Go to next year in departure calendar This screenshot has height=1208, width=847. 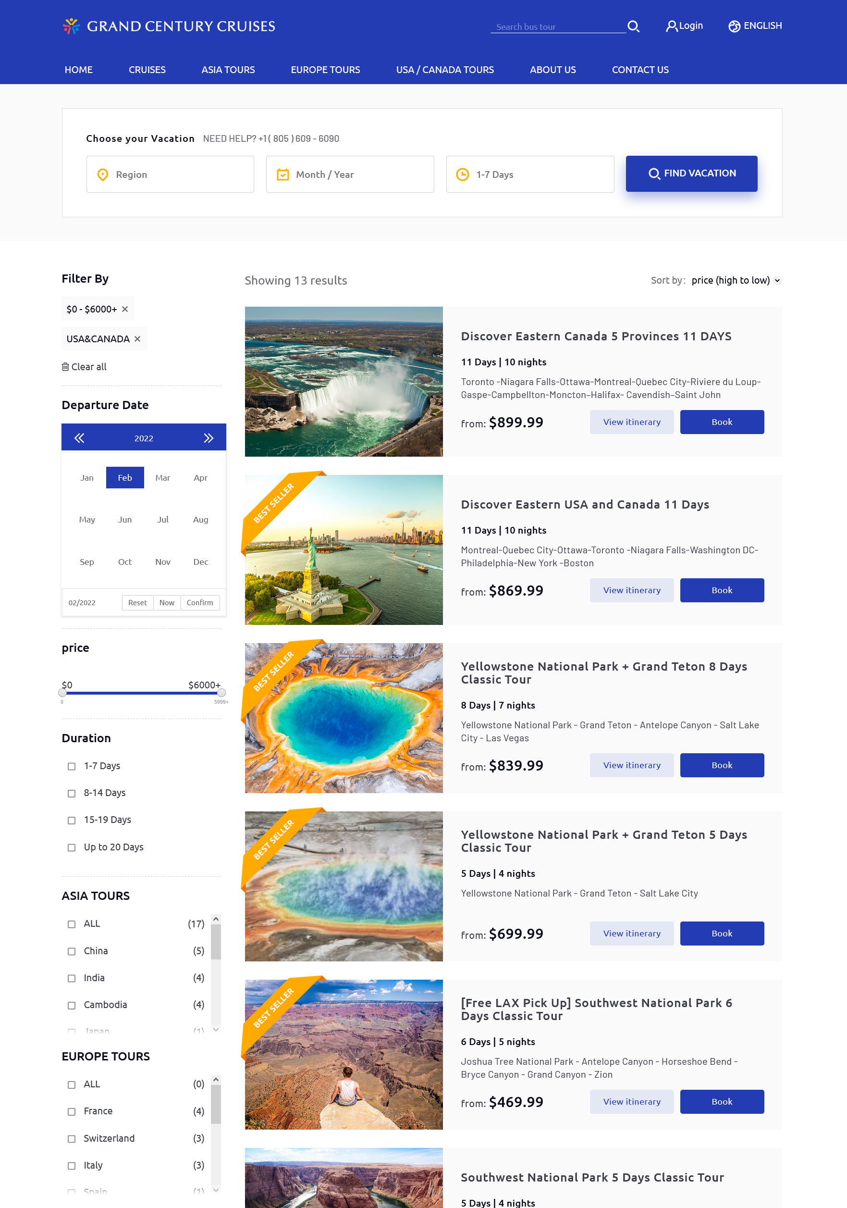(209, 438)
